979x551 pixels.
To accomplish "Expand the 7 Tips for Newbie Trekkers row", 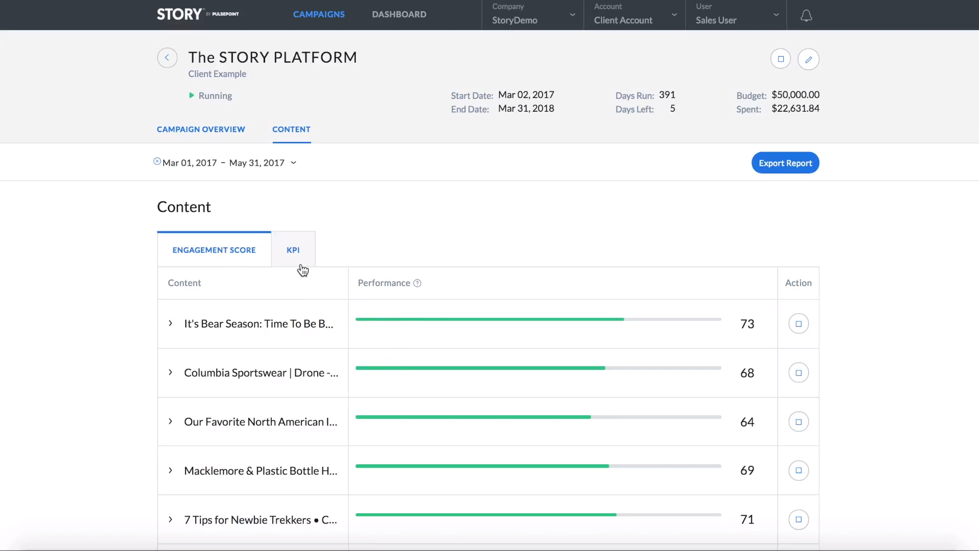I will click(170, 519).
